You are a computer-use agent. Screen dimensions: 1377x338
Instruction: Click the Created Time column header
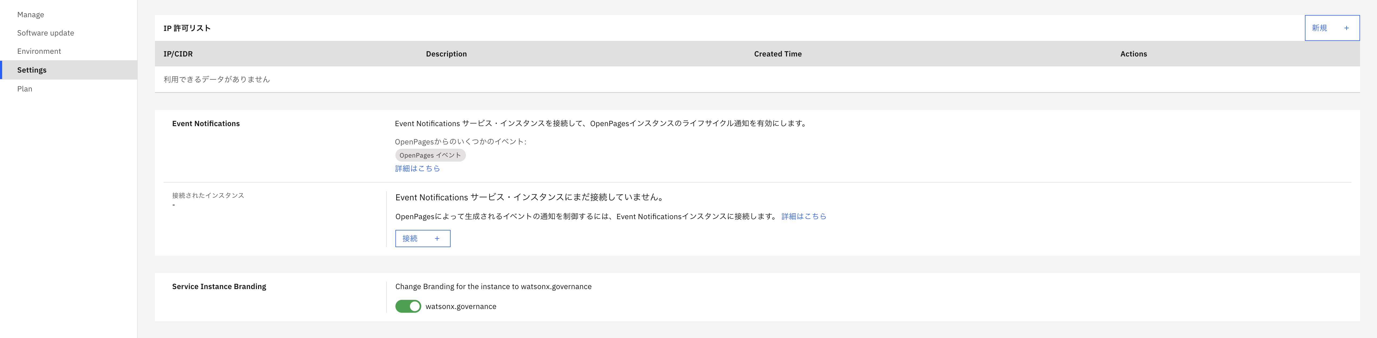pos(777,54)
